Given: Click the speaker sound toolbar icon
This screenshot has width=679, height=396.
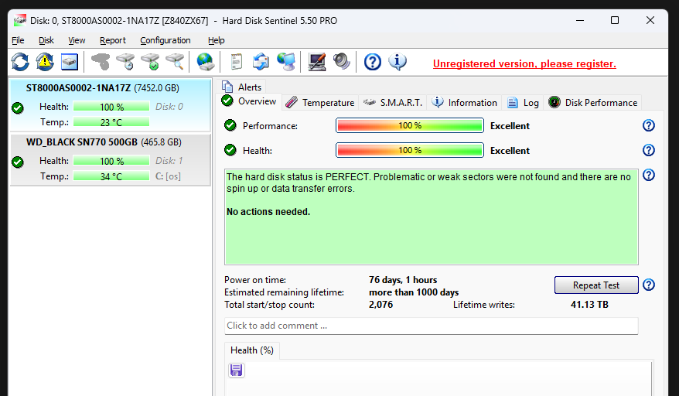Looking at the screenshot, I should point(341,61).
